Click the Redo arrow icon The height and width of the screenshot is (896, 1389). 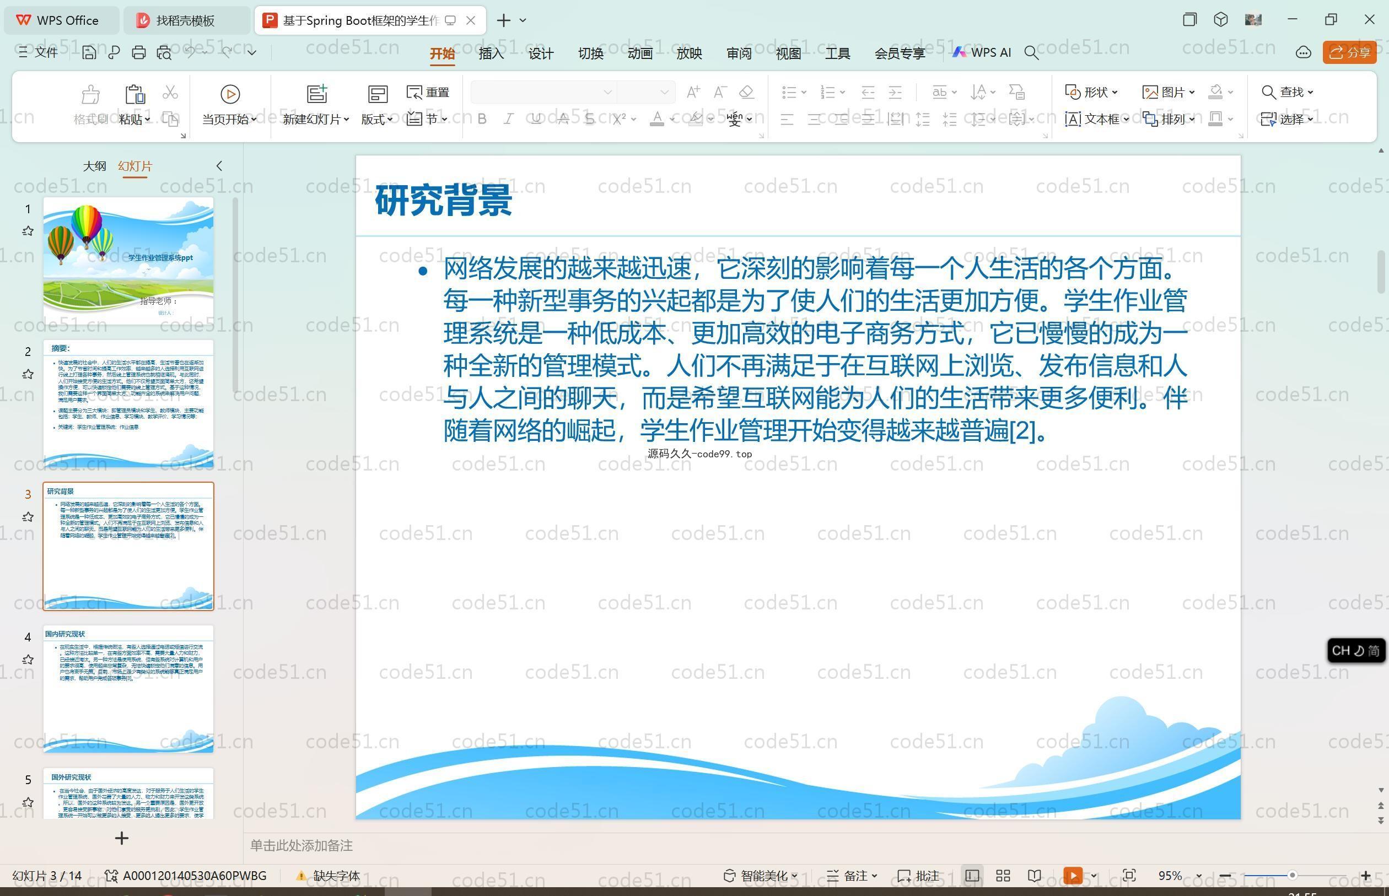tap(227, 52)
